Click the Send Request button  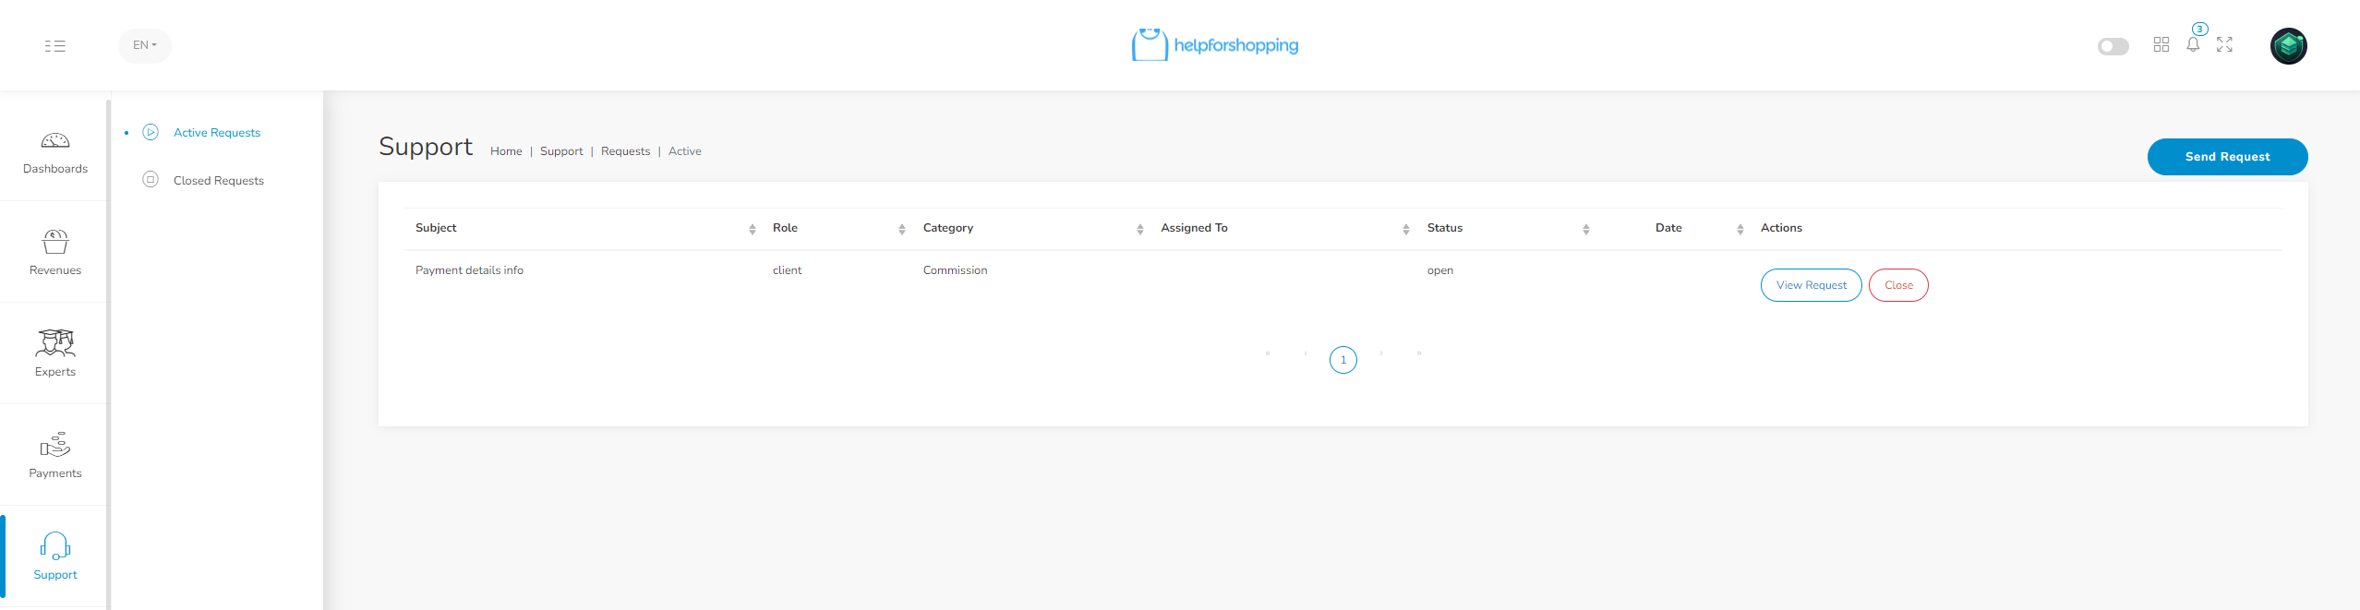click(2227, 157)
